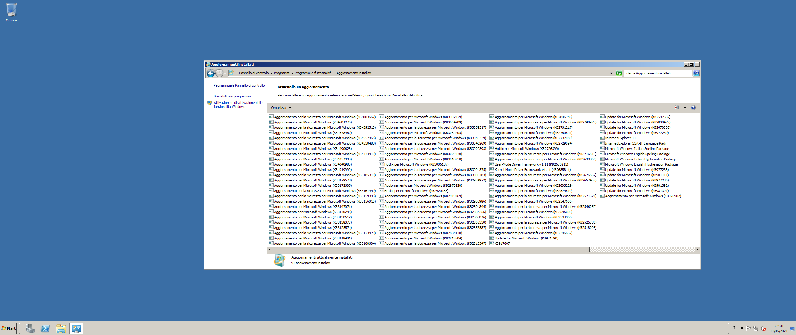796x335 pixels.
Task: Click the Cerca Aggiornamenti installati search field
Action: pos(658,73)
